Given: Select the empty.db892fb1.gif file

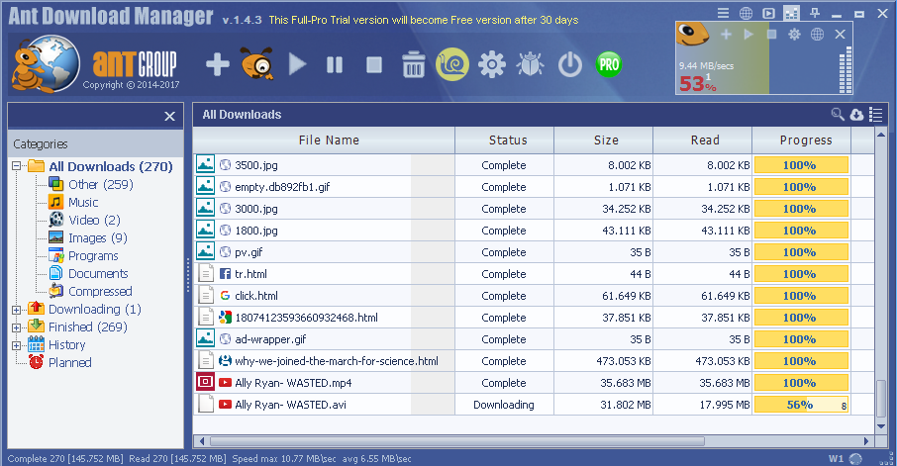Looking at the screenshot, I should [282, 187].
